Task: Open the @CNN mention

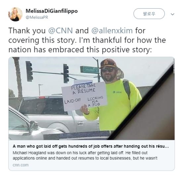Action: pos(60,31)
